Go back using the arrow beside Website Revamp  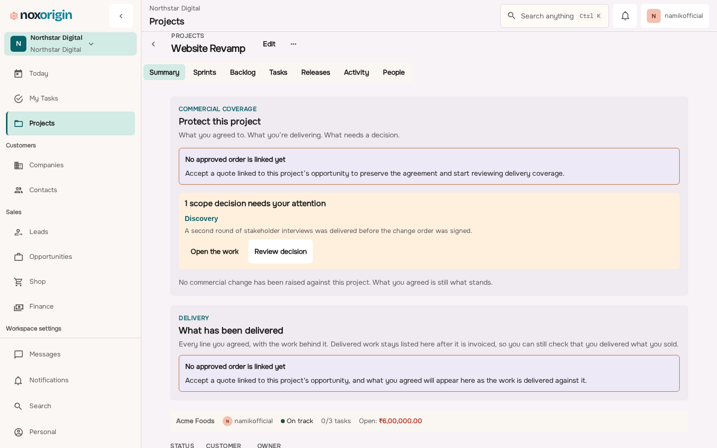coord(153,44)
